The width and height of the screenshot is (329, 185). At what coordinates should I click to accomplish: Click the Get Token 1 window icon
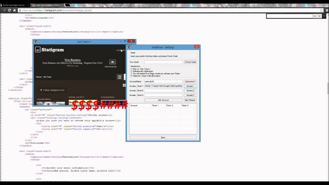point(36,42)
